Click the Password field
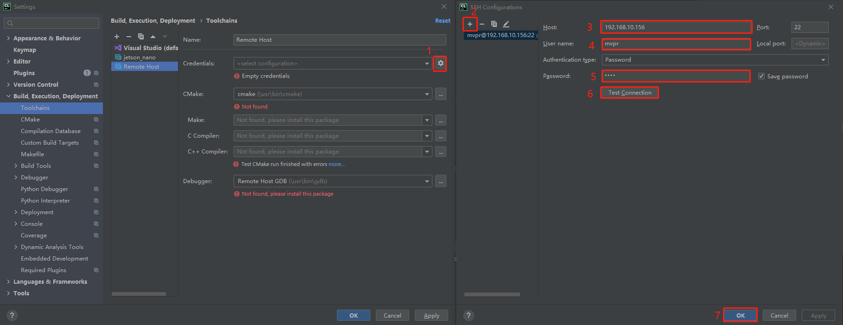 676,76
